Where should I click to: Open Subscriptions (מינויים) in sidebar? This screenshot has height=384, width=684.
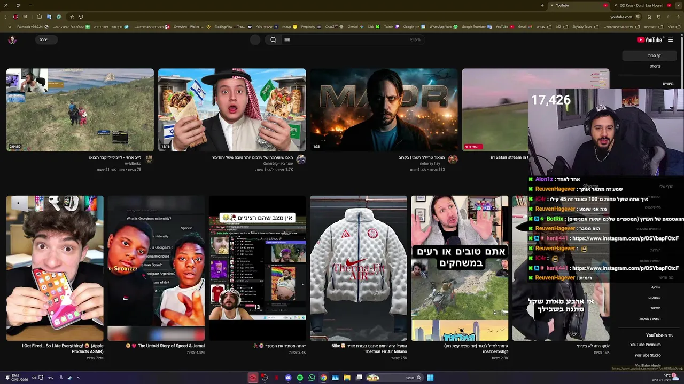tap(668, 84)
